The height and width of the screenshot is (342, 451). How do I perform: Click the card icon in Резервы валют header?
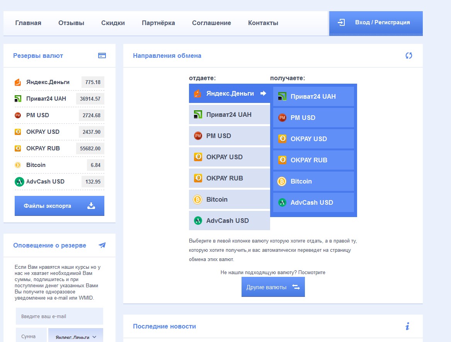(102, 56)
